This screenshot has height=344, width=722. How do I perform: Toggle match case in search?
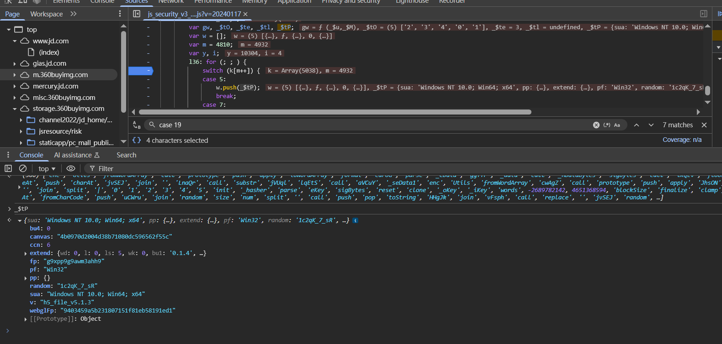click(617, 125)
